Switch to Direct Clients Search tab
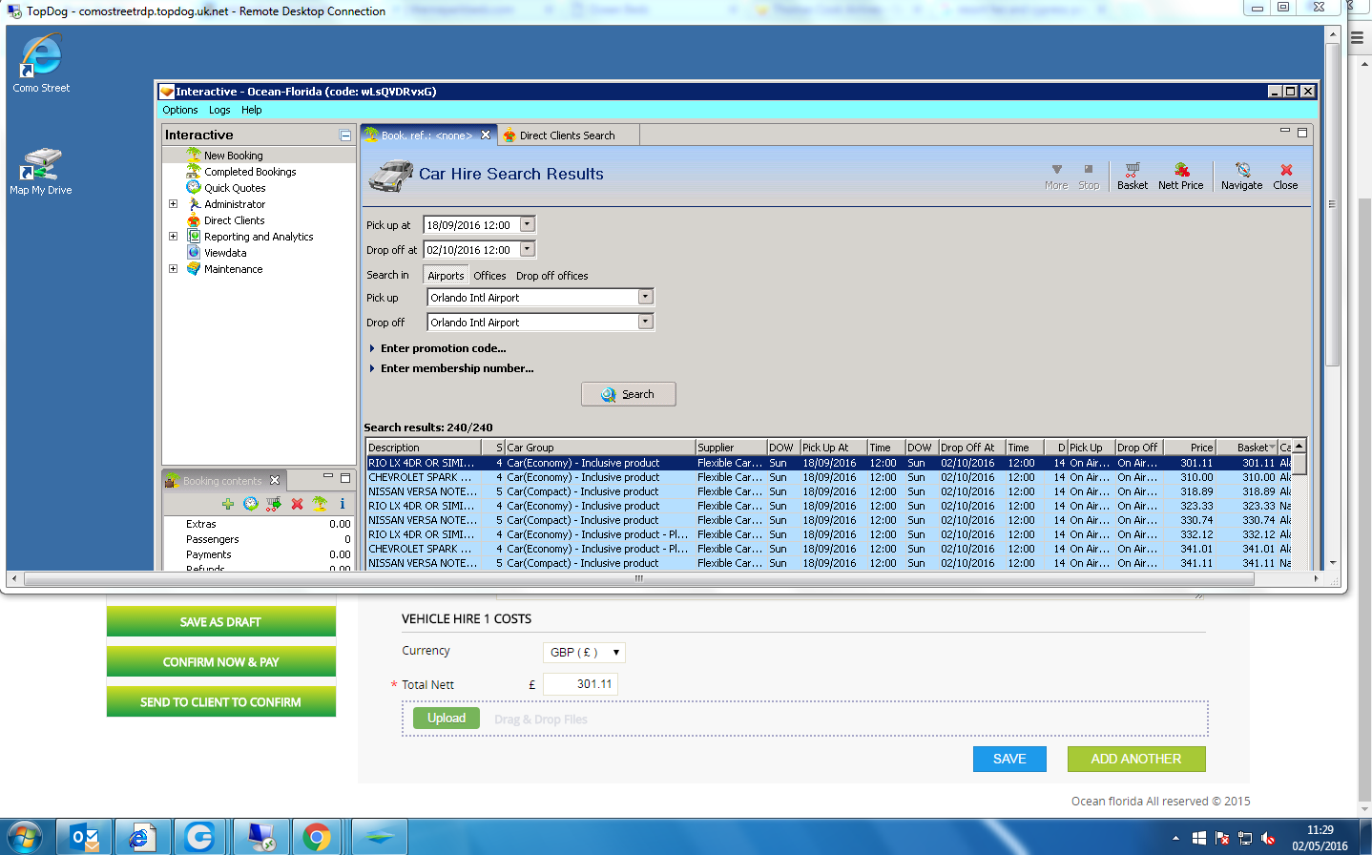Screen dimensions: 1372x855 pos(567,136)
